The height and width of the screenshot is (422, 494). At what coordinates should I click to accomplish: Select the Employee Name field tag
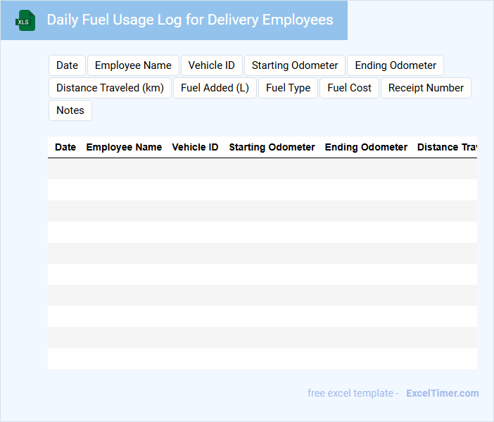click(x=133, y=65)
